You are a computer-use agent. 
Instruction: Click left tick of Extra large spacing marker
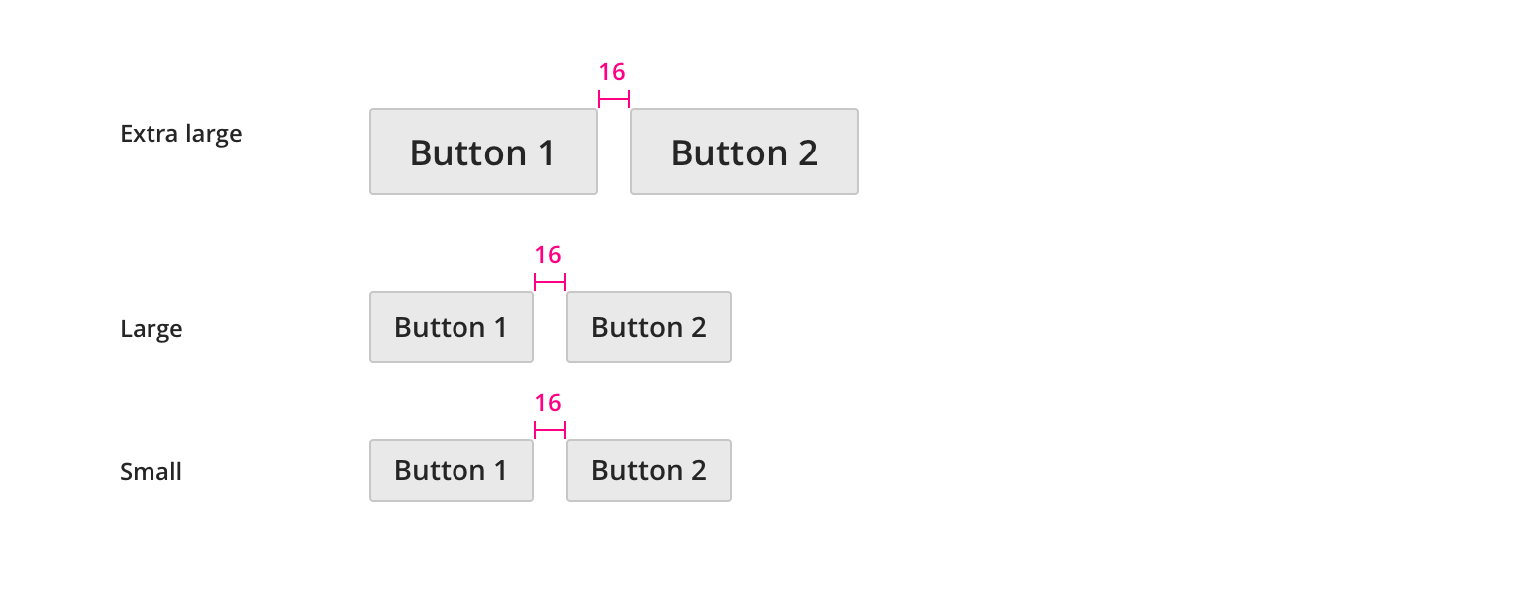pos(599,98)
